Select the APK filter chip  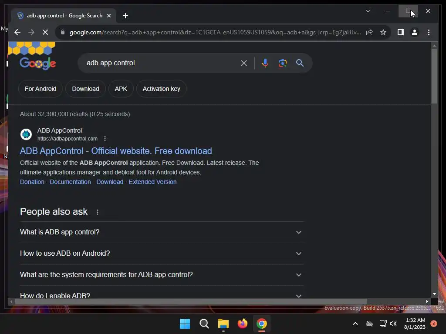121,89
